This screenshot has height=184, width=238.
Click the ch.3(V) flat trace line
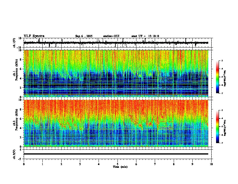point(116,154)
